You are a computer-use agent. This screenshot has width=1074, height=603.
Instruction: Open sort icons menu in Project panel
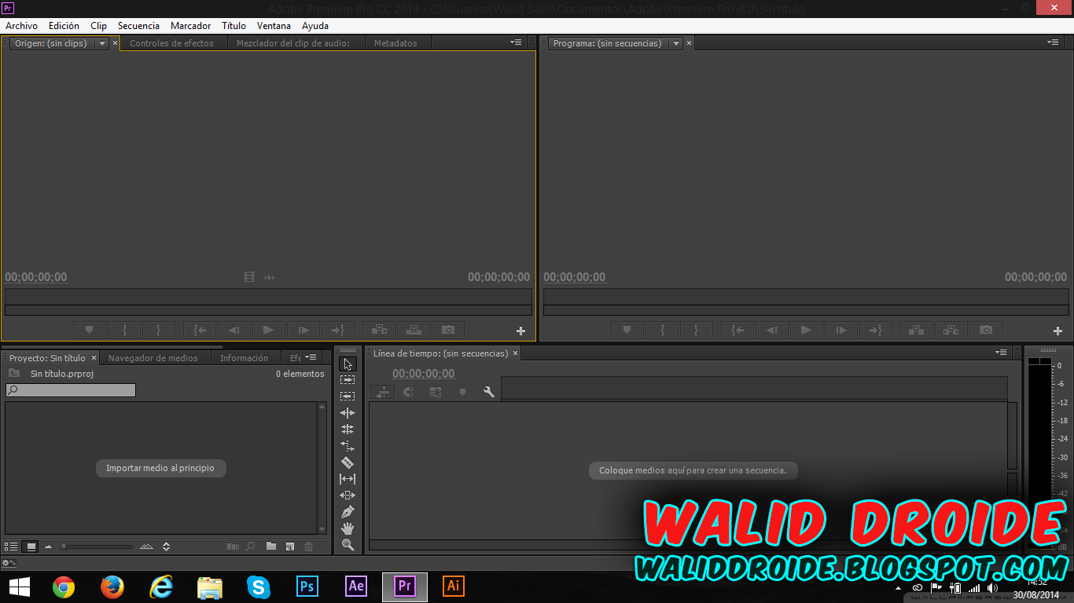point(166,546)
